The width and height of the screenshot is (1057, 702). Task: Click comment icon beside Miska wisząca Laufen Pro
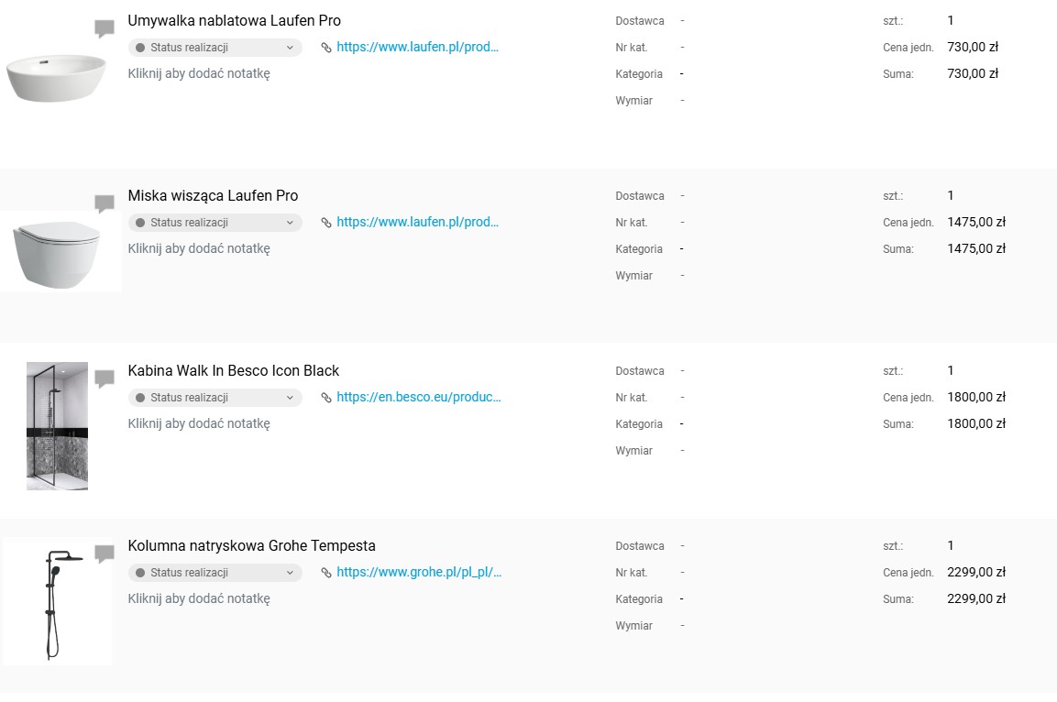[105, 203]
